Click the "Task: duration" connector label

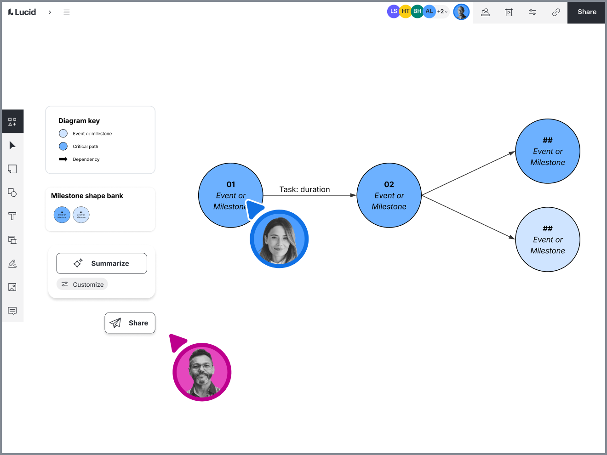(304, 189)
